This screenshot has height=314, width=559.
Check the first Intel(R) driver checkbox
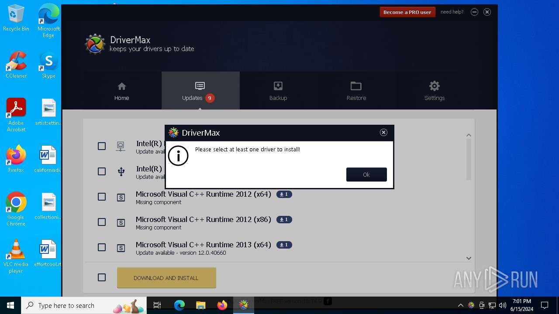102,146
